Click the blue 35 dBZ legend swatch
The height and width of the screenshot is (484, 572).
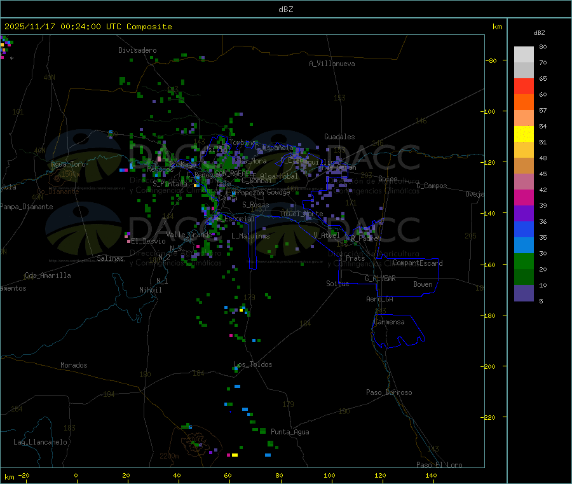click(x=524, y=229)
